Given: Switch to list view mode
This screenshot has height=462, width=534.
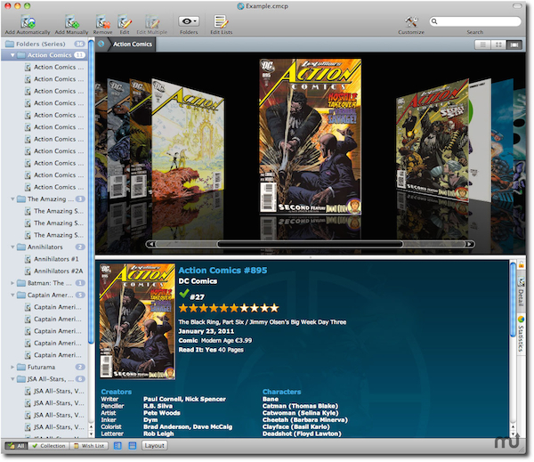Looking at the screenshot, I should tap(482, 45).
